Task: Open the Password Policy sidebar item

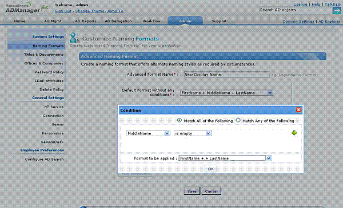Action: (49, 72)
